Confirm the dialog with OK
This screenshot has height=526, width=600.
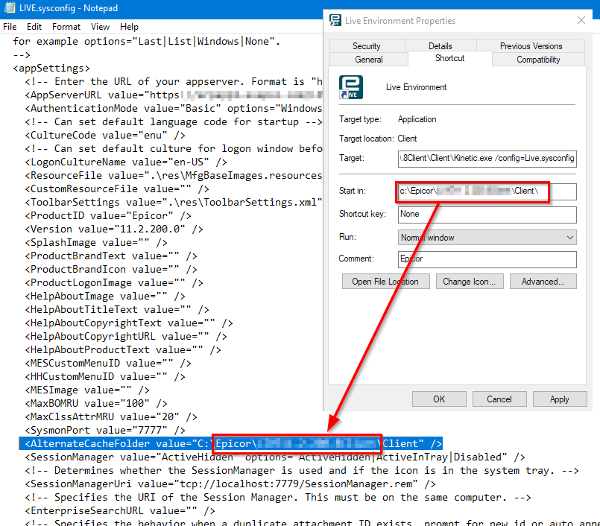tap(439, 399)
